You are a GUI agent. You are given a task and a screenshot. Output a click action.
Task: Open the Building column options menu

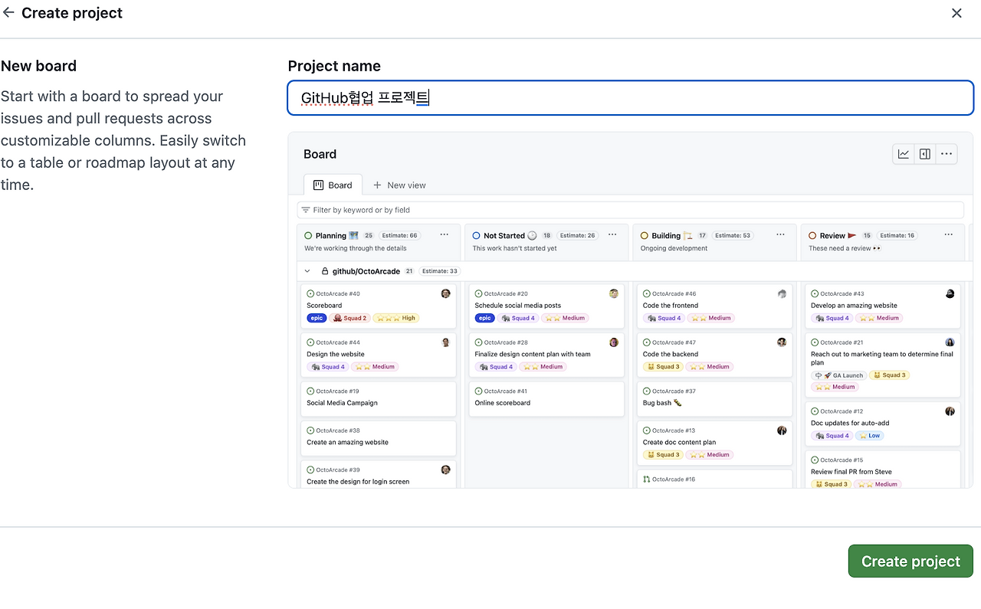click(x=780, y=235)
